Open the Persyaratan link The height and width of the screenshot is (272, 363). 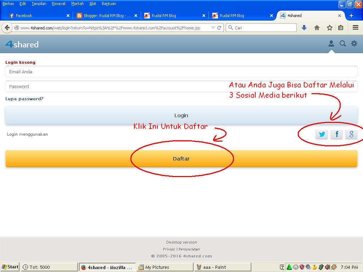[189, 249]
